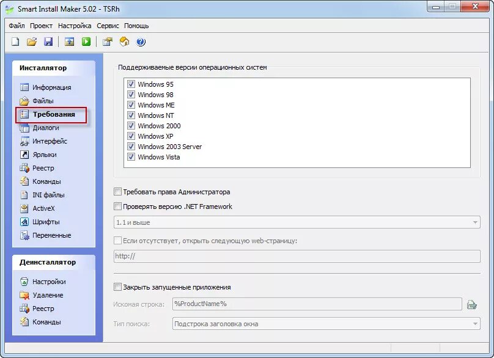Screen dimensions: 494x358
Task: Click the blue Help question icon
Action: click(x=141, y=42)
